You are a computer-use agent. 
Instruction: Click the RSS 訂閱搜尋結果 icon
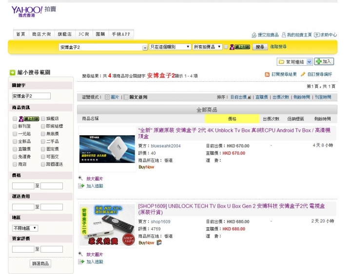[x=267, y=74]
